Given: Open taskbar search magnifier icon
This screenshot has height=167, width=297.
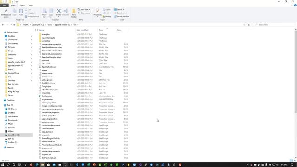Looking at the screenshot, I should click(x=8, y=165).
